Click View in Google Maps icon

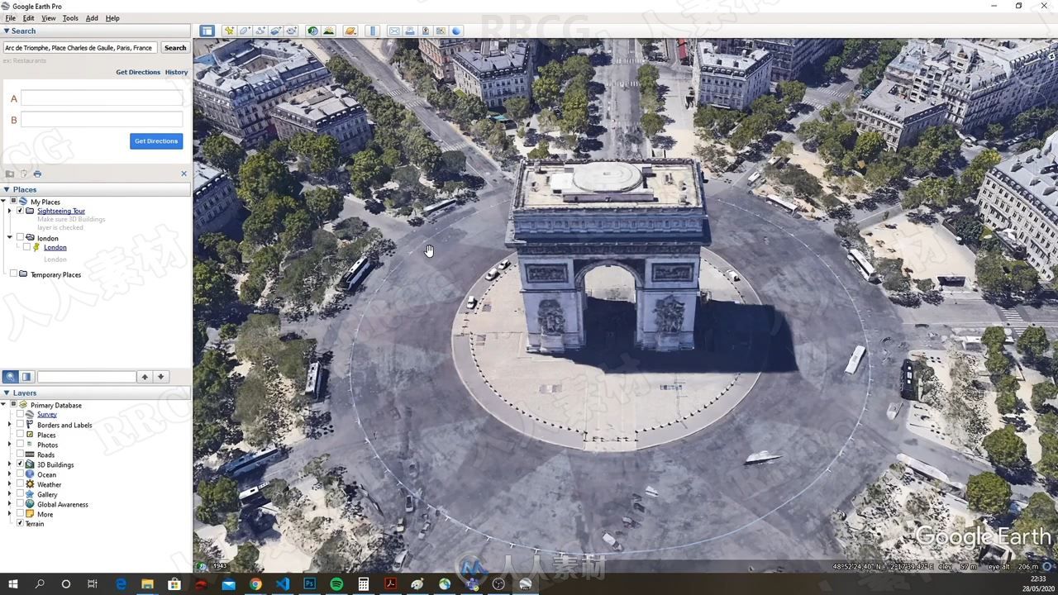tap(441, 31)
